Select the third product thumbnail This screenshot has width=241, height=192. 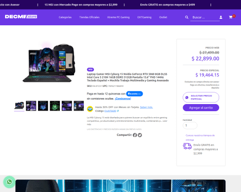point(43,106)
